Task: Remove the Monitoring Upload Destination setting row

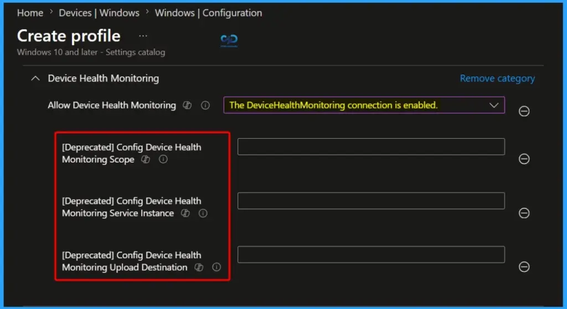Action: (524, 267)
